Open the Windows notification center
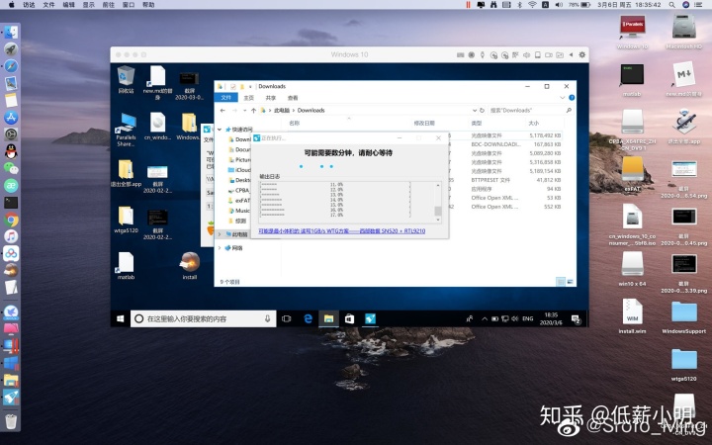712x445 pixels. [576, 318]
